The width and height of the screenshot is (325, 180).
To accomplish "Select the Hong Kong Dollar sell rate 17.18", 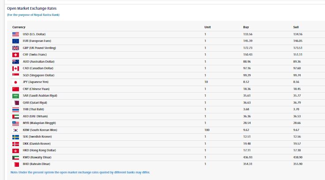I will [x=297, y=150].
